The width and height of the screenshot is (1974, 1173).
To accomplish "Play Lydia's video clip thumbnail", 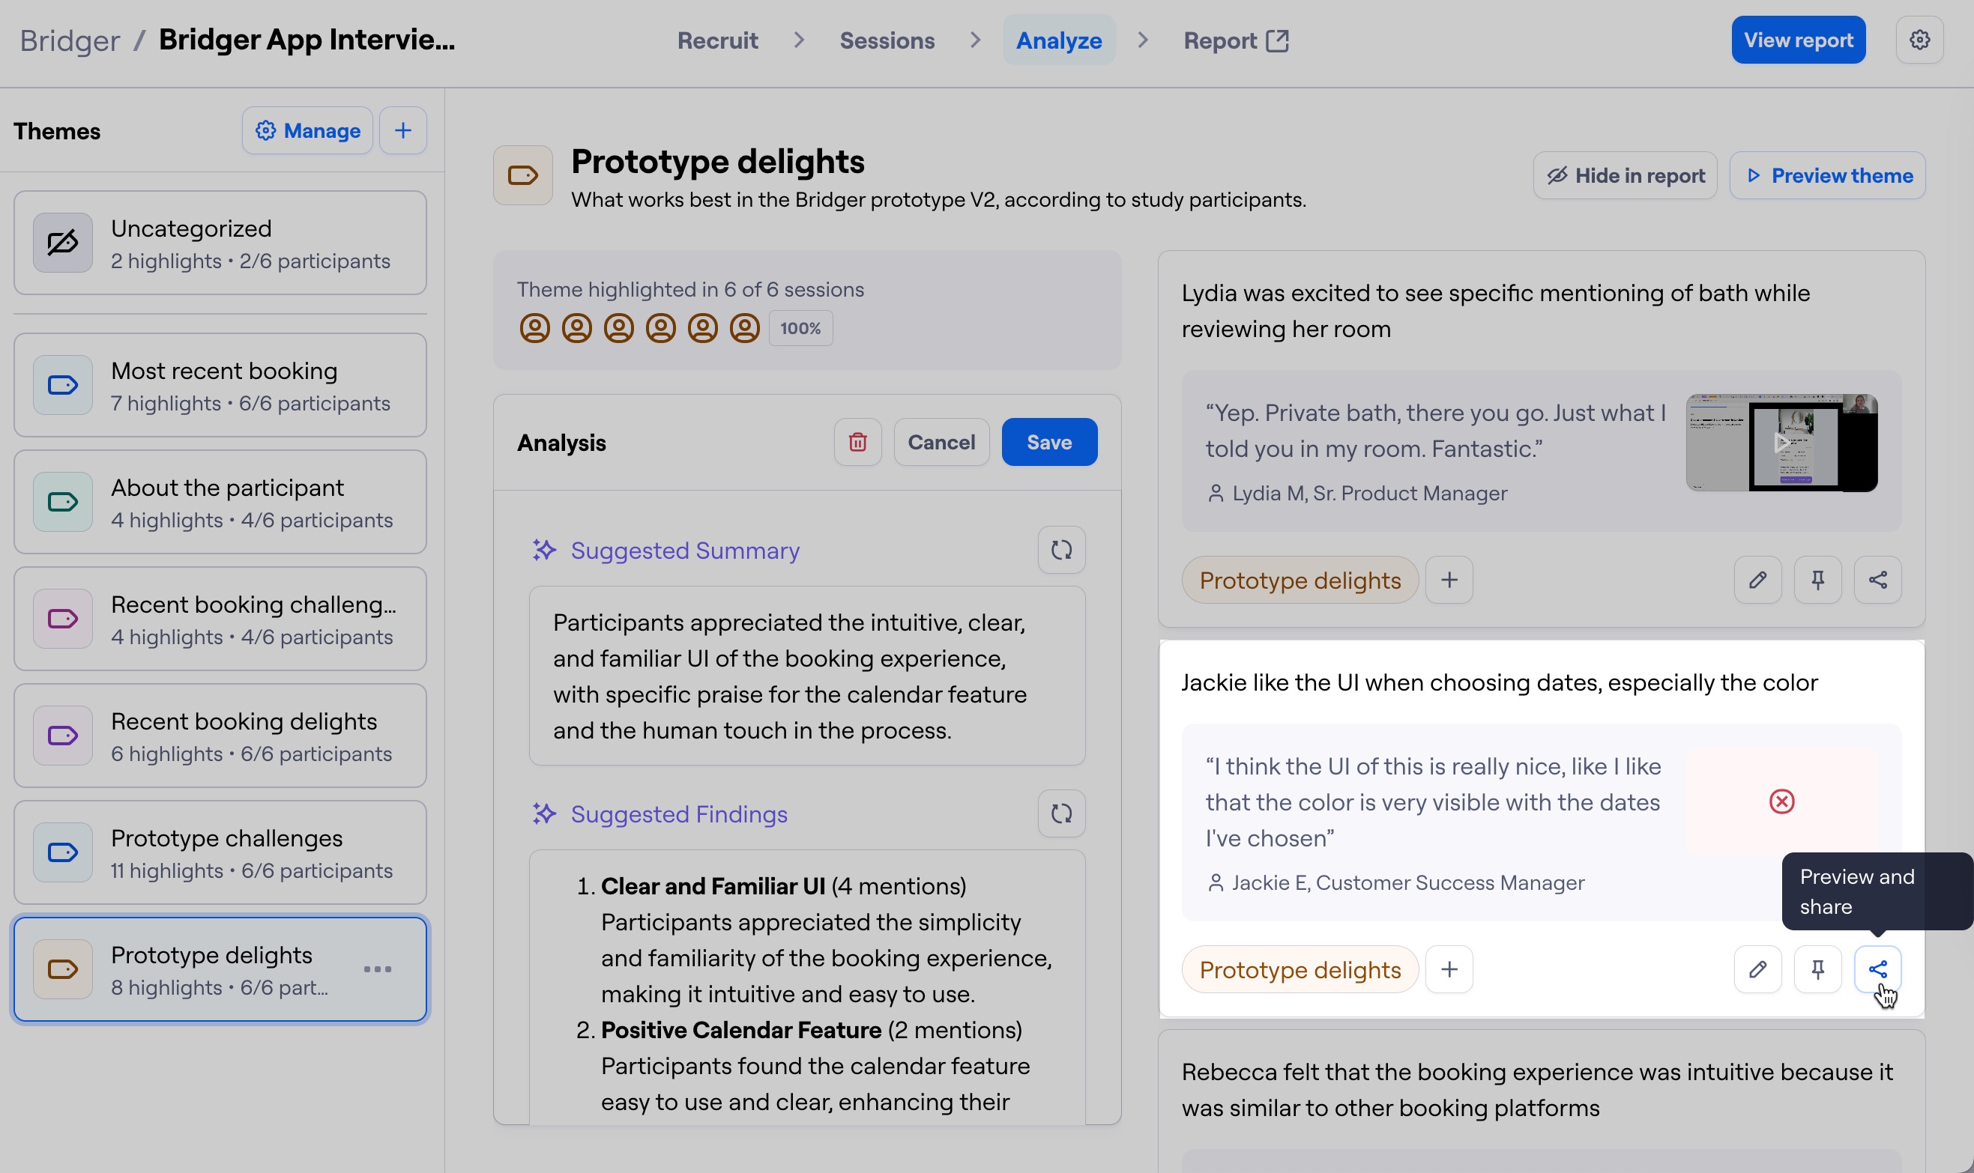I will (x=1781, y=443).
